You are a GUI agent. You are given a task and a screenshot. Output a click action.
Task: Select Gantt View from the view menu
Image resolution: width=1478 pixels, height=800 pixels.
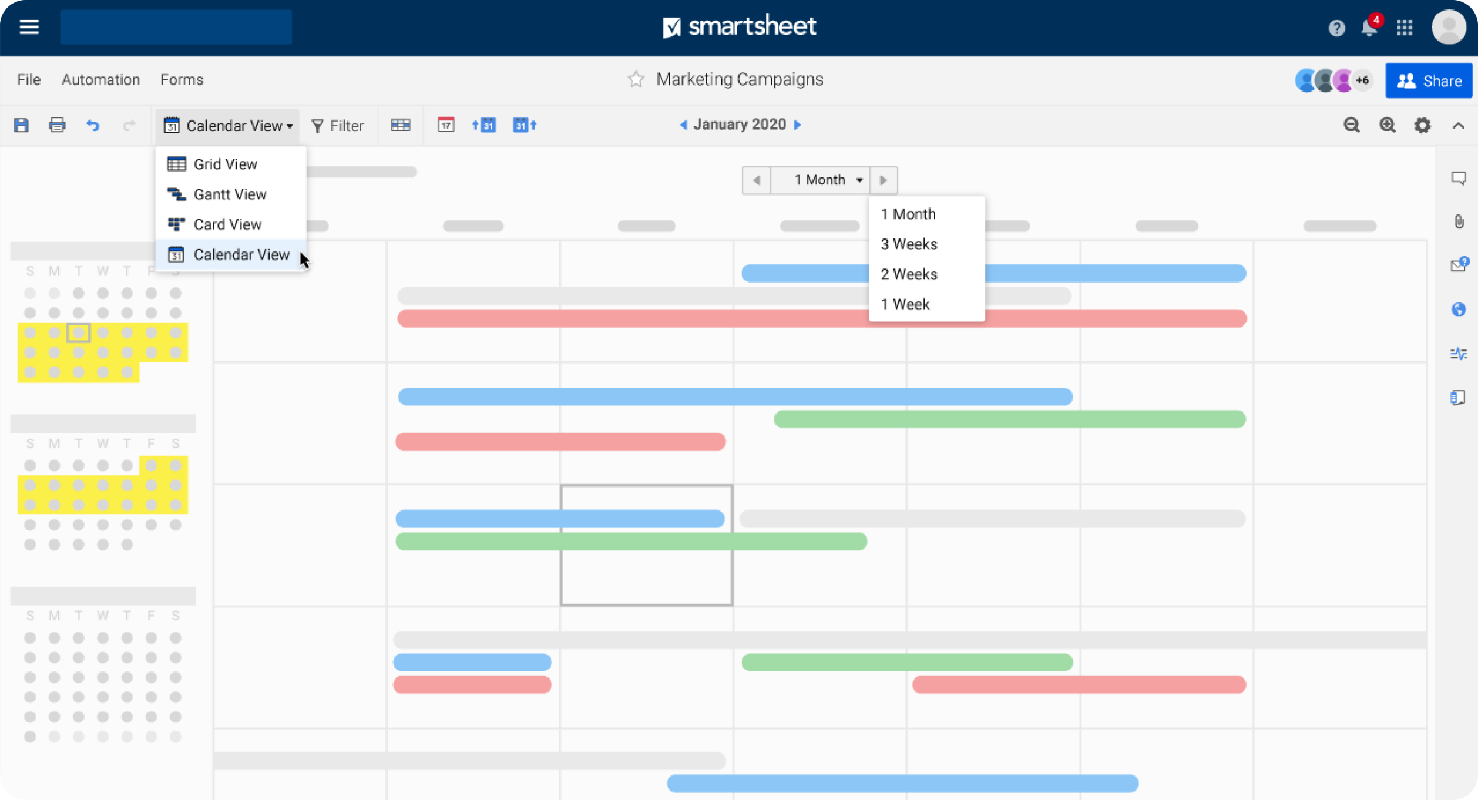coord(231,194)
